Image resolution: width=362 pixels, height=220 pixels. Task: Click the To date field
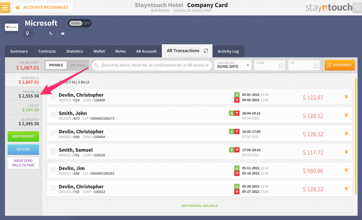(x=304, y=65)
